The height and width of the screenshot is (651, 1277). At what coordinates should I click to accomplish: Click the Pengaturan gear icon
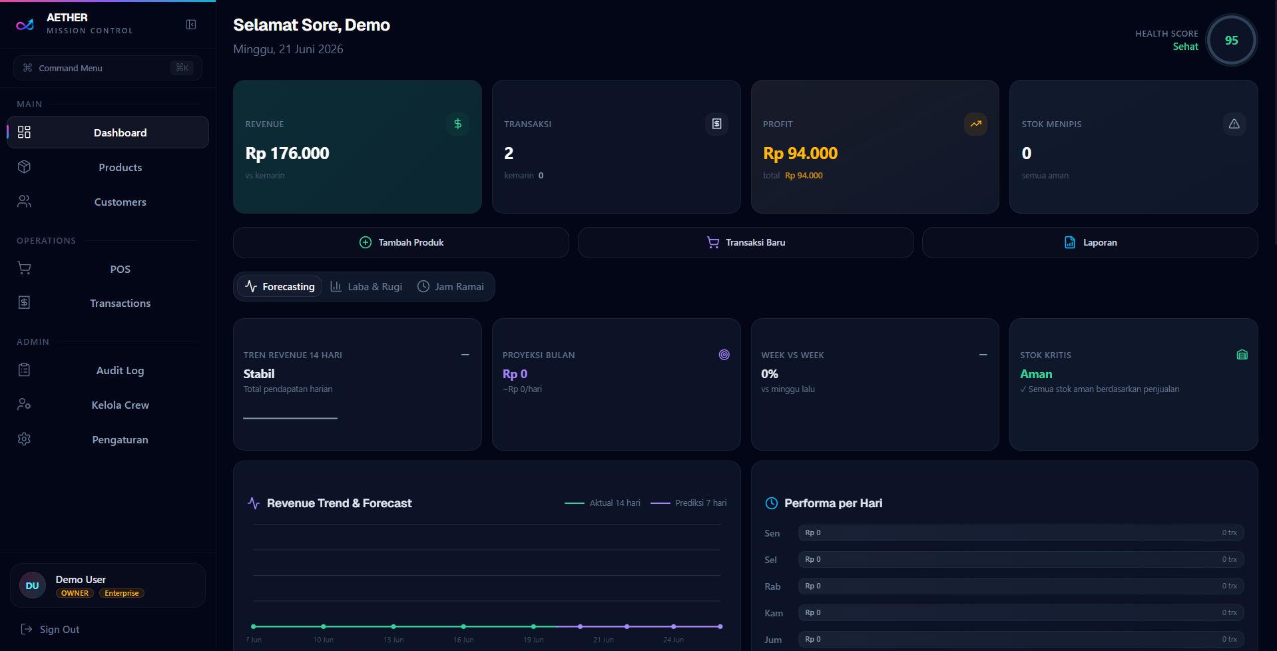click(x=24, y=439)
